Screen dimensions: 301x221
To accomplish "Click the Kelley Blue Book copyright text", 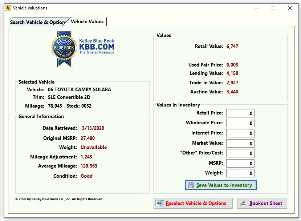I will pyautogui.click(x=59, y=199).
